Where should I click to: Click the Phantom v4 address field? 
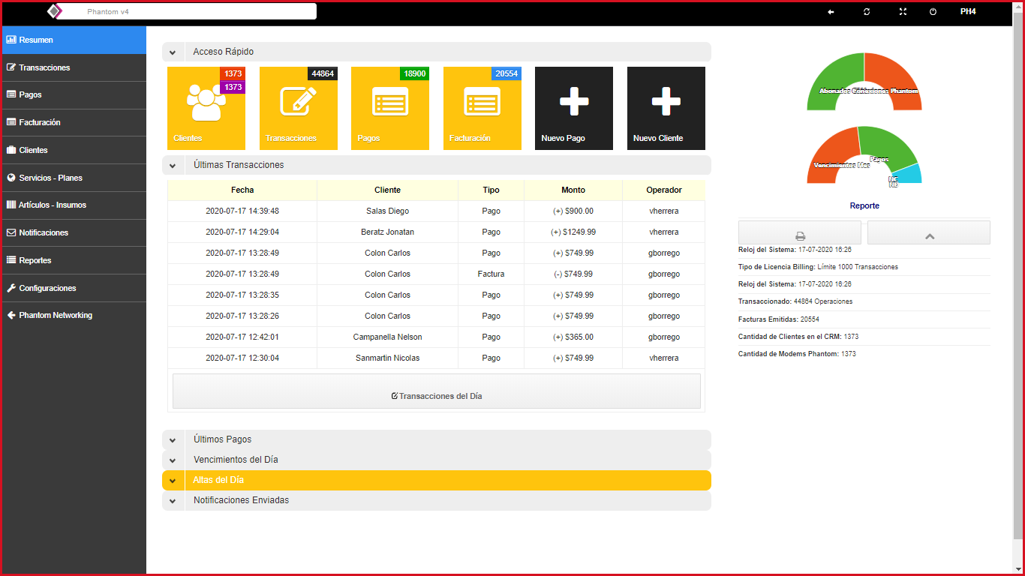point(188,12)
